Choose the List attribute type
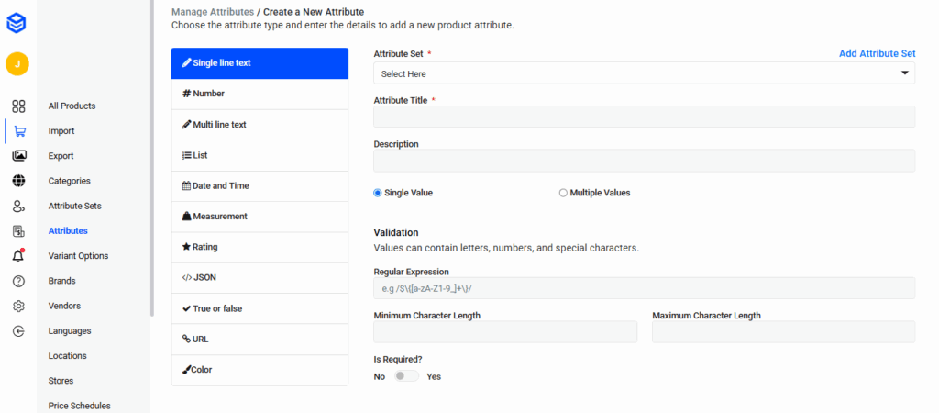 click(260, 155)
